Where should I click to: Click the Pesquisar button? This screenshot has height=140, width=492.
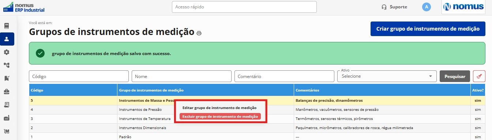(x=455, y=76)
